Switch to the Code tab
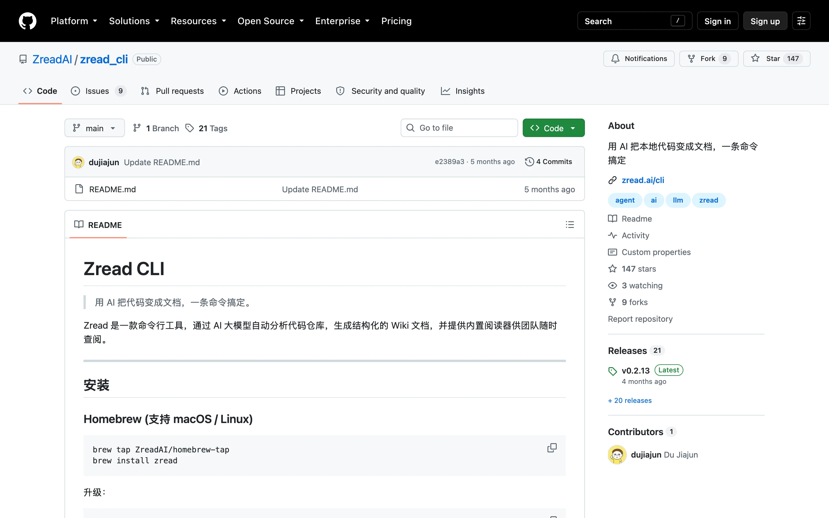Screen dimensions: 829x518 click(40, 91)
